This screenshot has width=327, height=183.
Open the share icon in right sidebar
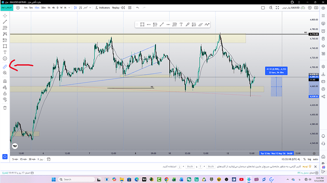(x=323, y=96)
